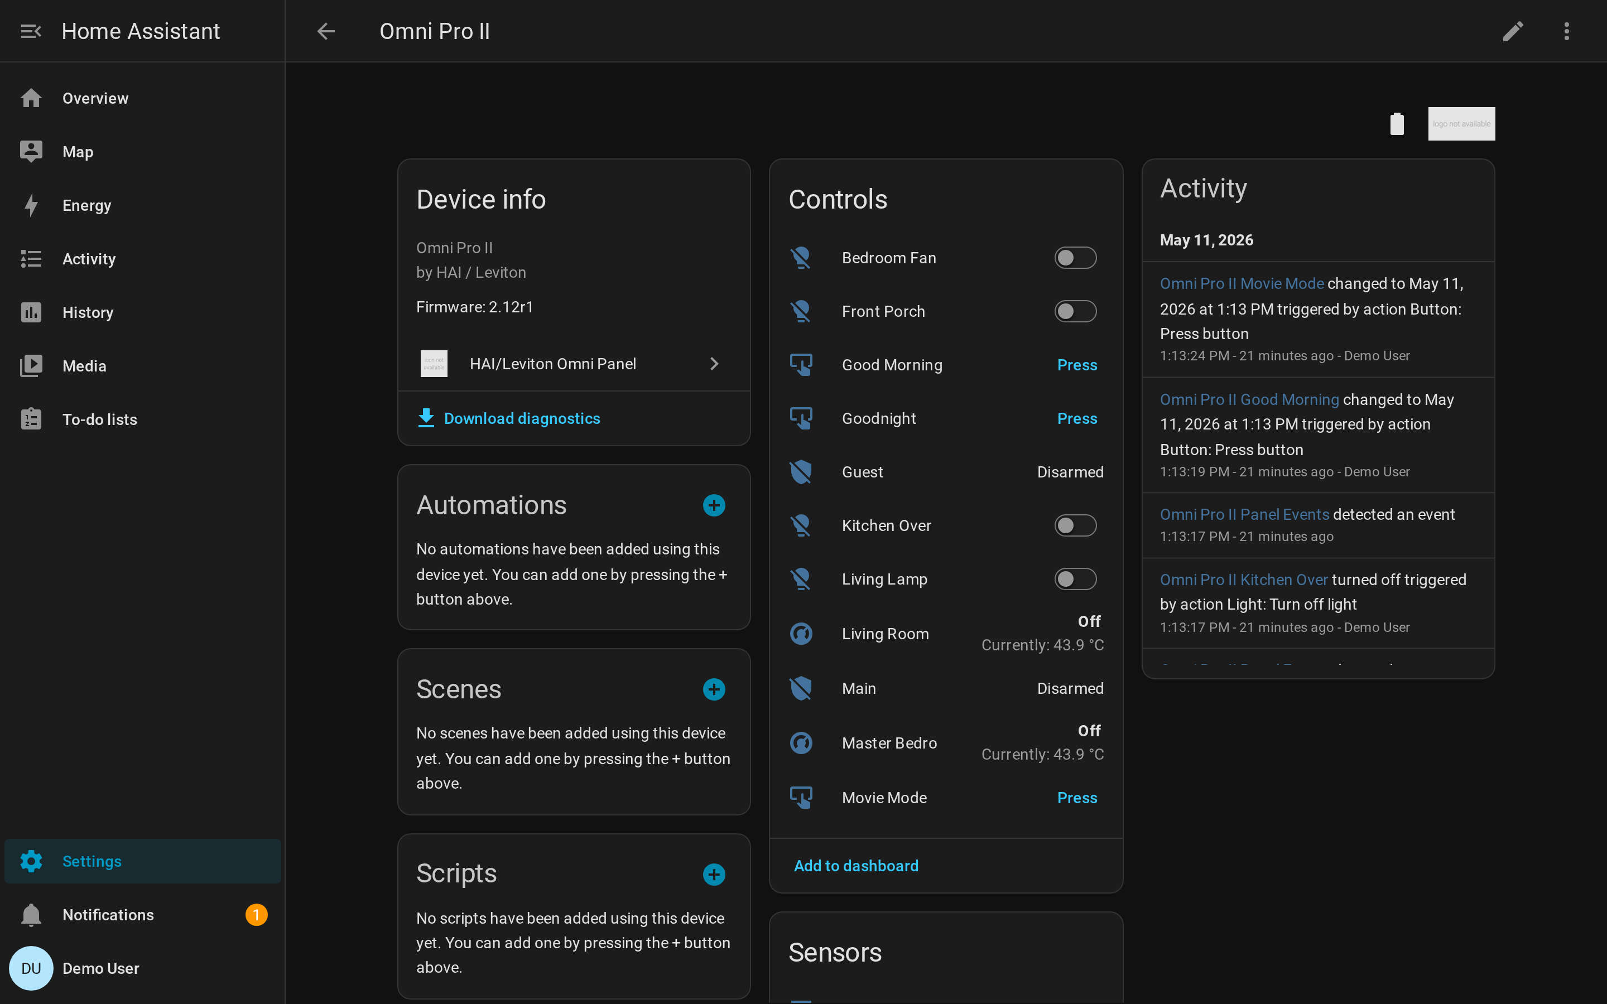Add a new script with plus icon
Screen dimensions: 1607x1004
coord(714,875)
